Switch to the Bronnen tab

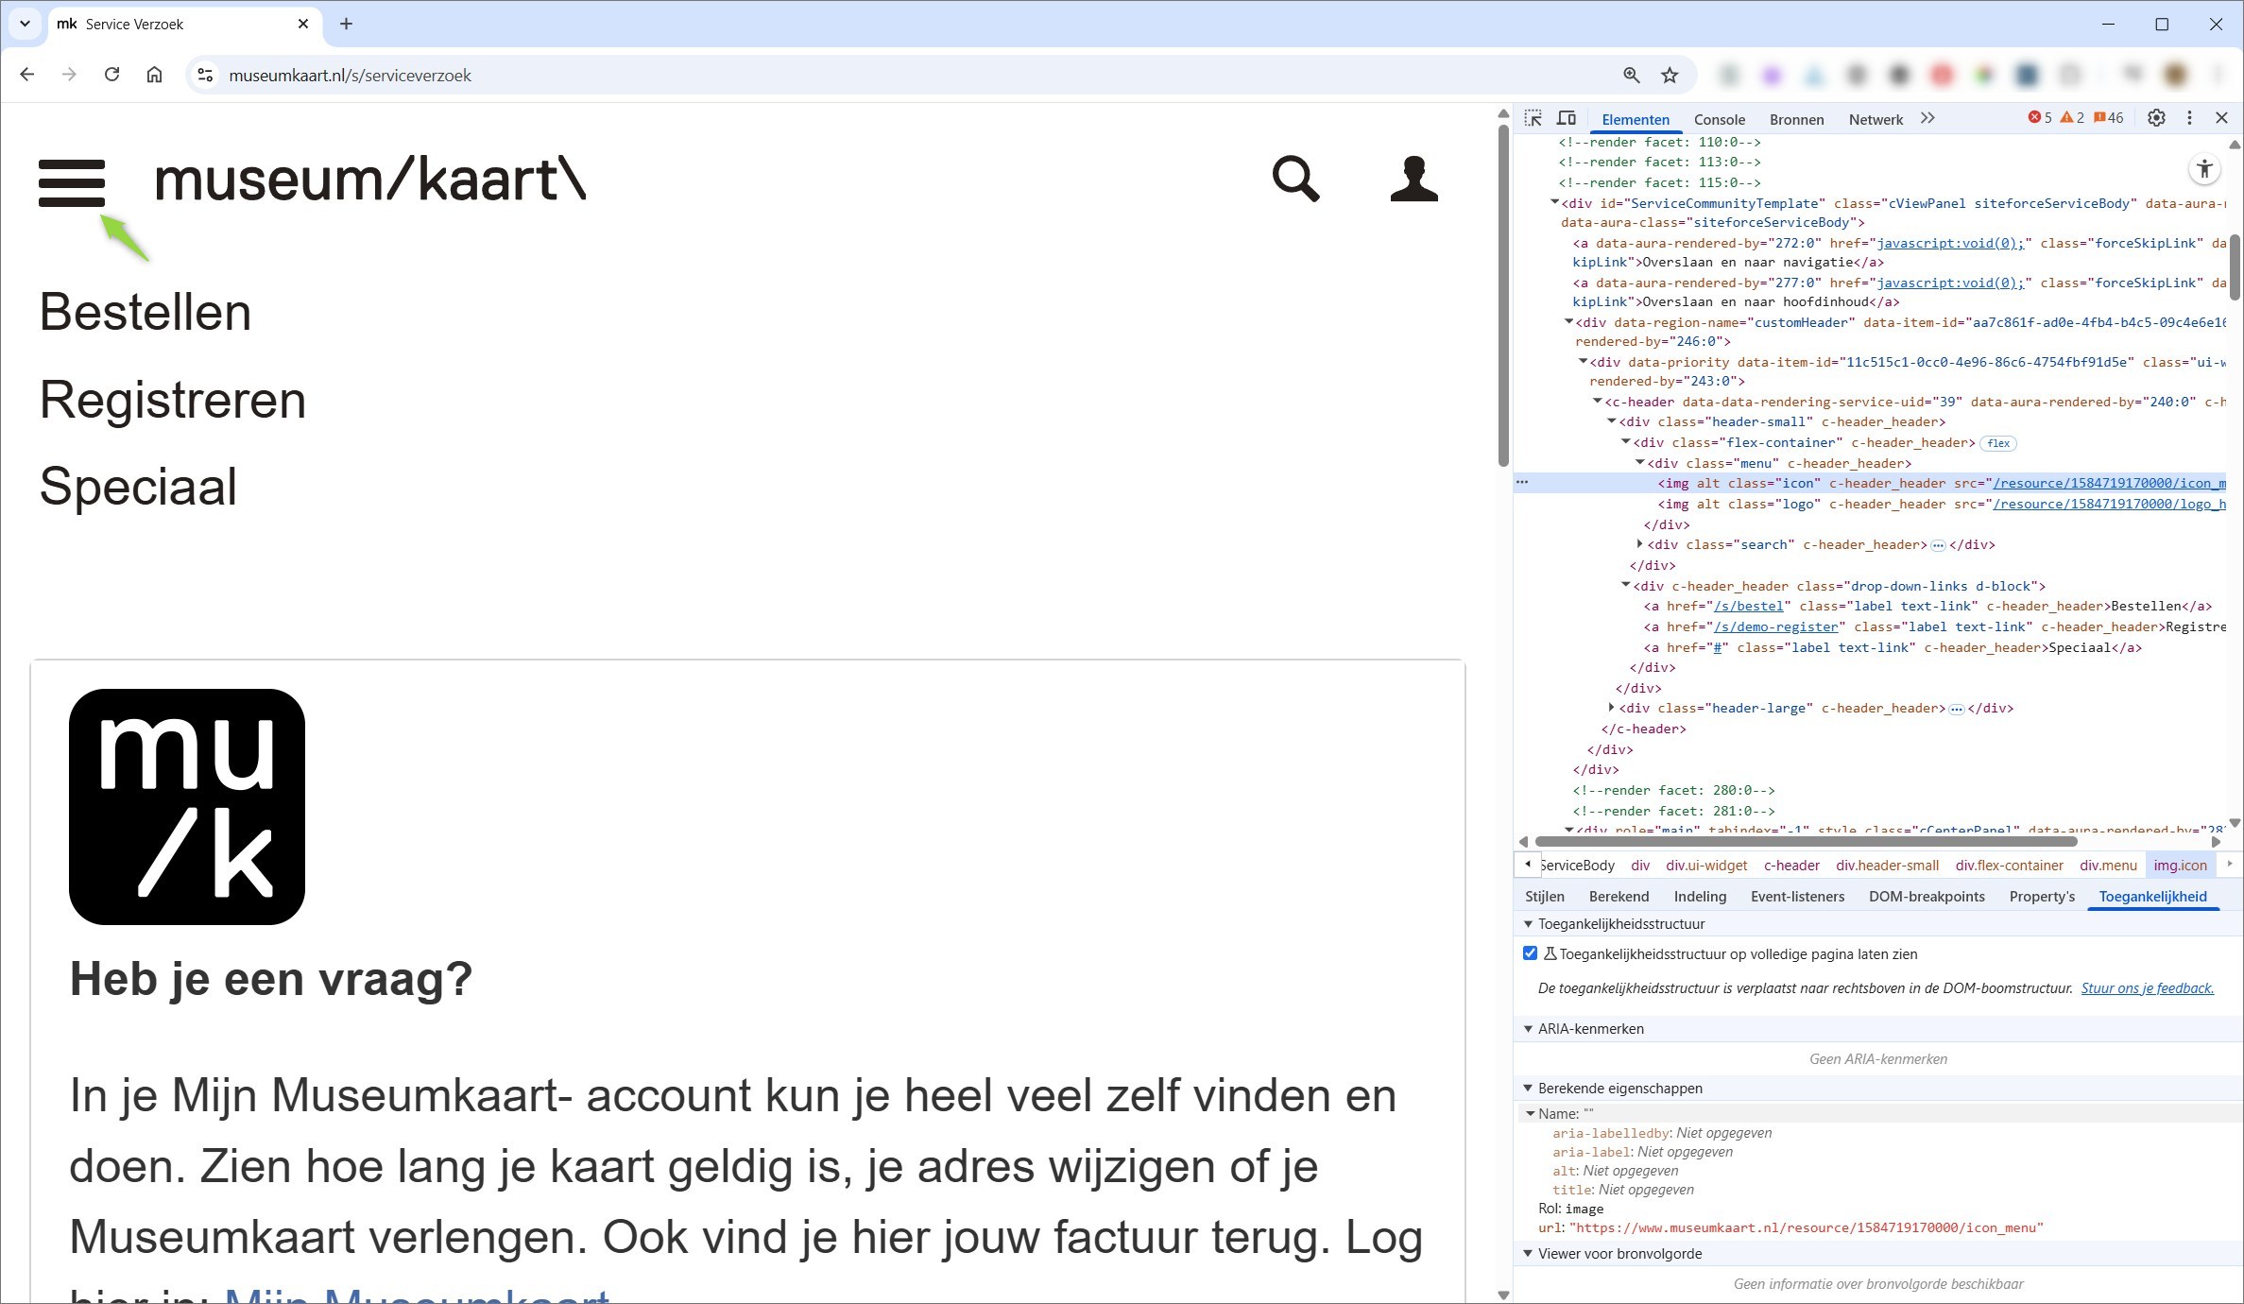pos(1796,119)
